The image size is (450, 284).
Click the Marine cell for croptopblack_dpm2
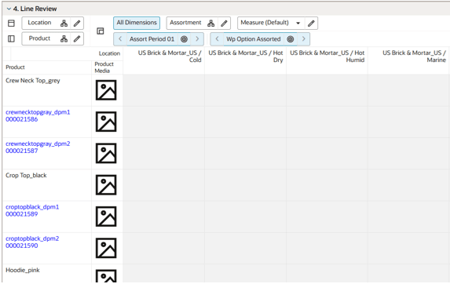click(x=408, y=248)
